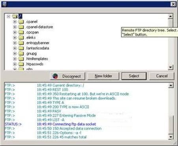The image size is (178, 146).
Task: Click the "Current directory: /" log line
Action: pyautogui.click(x=60, y=86)
